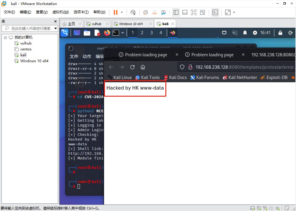Toggle the library sidebar view icon
The height and width of the screenshot is (211, 296).
[x=176, y=12]
